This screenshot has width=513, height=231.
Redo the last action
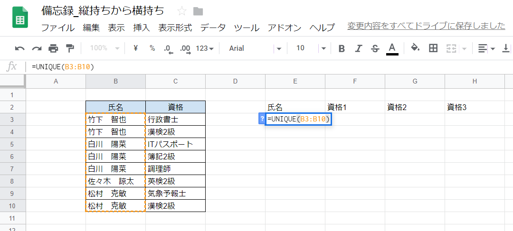pos(36,48)
